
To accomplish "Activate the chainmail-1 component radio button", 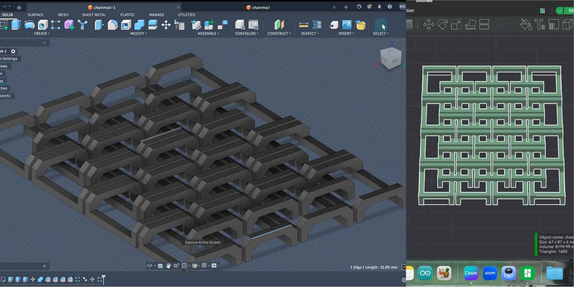I will point(13,51).
